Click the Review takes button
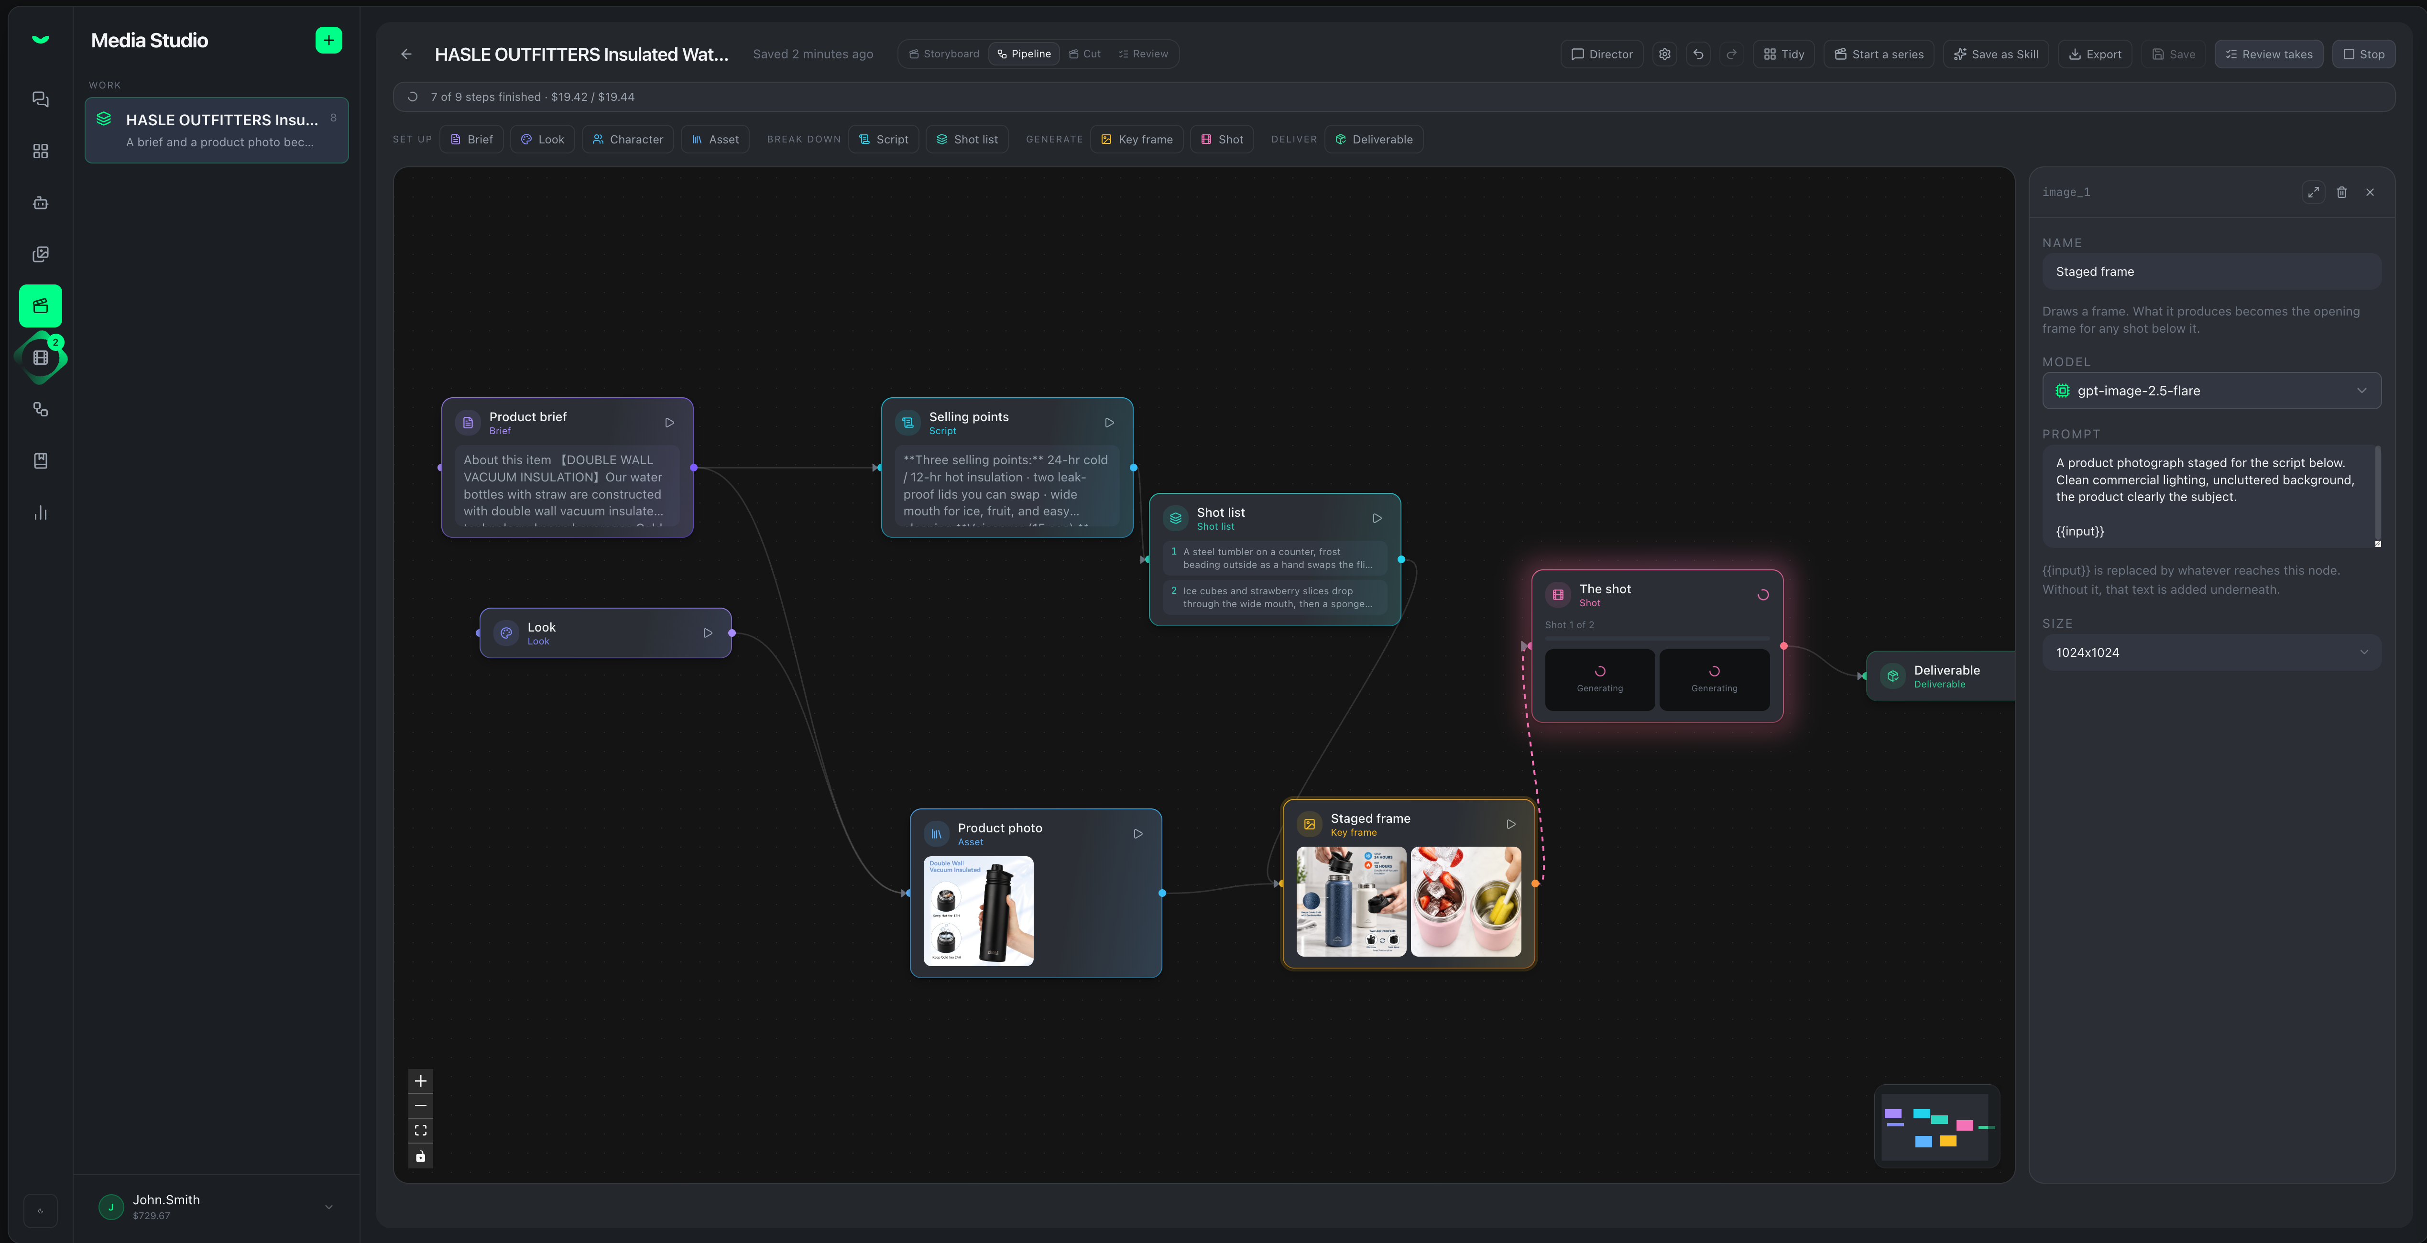 pyautogui.click(x=2269, y=54)
